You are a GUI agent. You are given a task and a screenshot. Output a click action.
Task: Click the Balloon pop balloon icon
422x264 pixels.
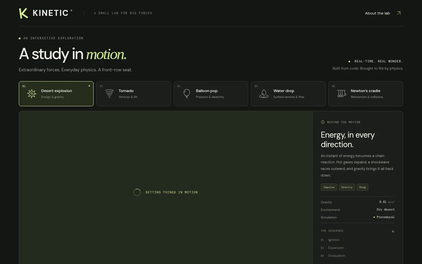[x=187, y=94]
